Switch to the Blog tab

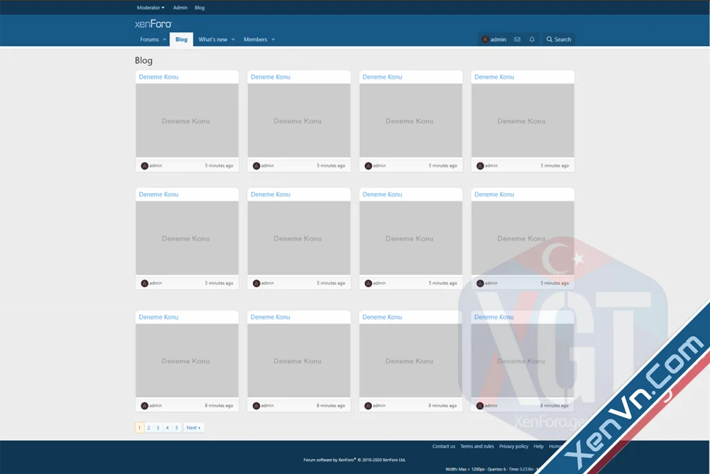[181, 39]
